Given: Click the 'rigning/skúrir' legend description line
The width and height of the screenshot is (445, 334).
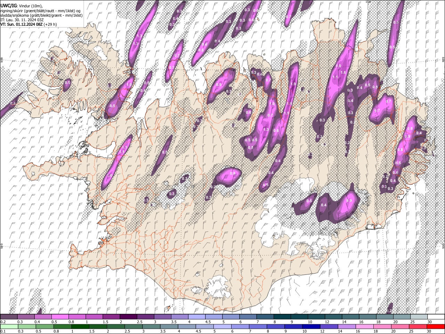Looking at the screenshot, I should pyautogui.click(x=41, y=11).
